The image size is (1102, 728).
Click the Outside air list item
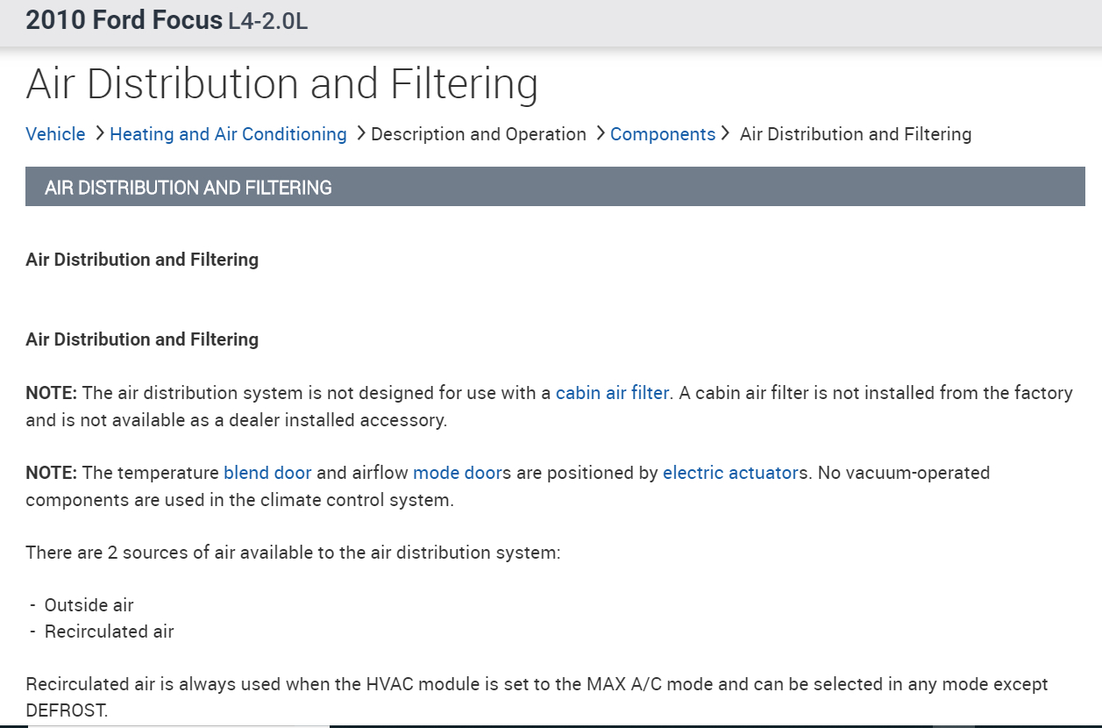(x=89, y=605)
